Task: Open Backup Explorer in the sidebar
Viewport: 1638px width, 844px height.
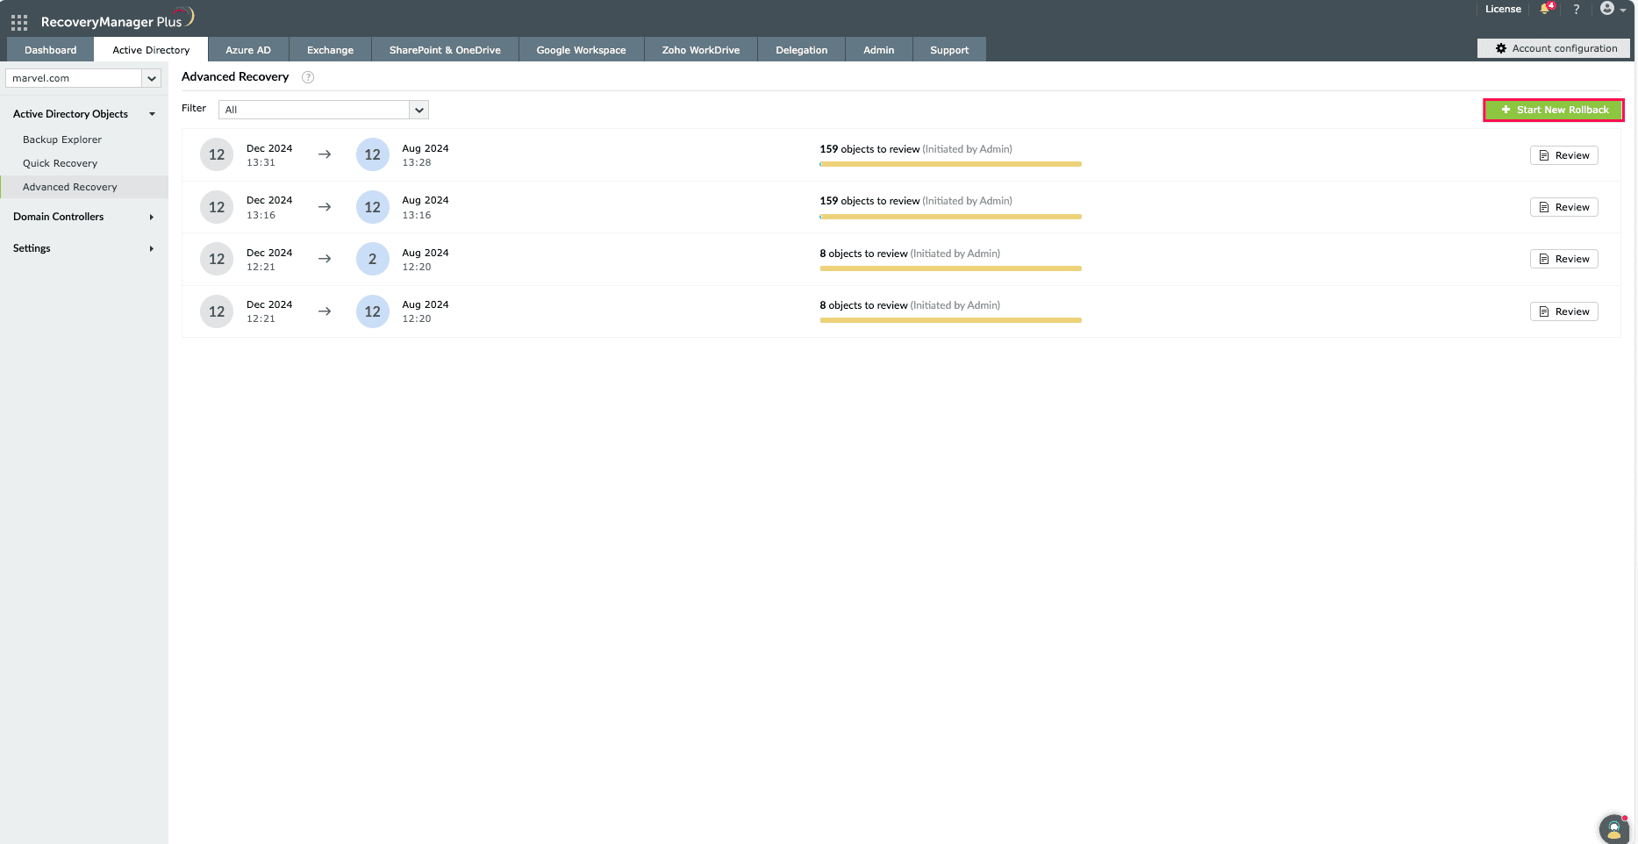Action: point(62,139)
